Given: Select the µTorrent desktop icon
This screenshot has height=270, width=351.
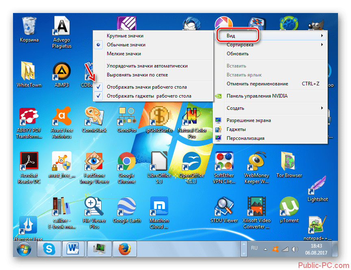Looking at the screenshot, I should pos(289,210).
